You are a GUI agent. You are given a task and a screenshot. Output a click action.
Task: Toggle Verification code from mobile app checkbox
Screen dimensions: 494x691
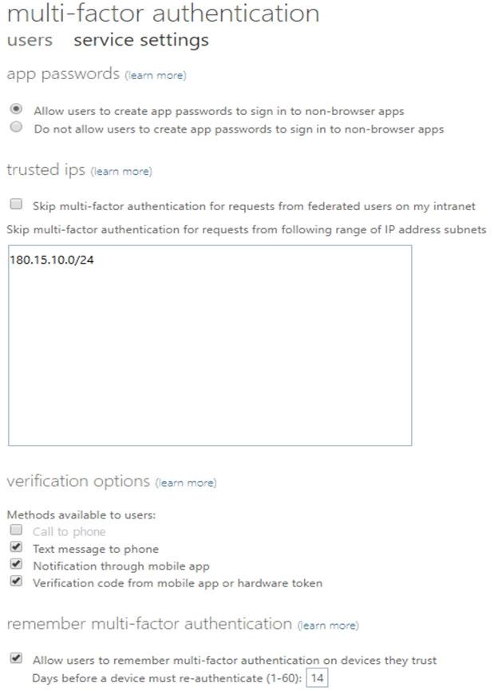16,582
